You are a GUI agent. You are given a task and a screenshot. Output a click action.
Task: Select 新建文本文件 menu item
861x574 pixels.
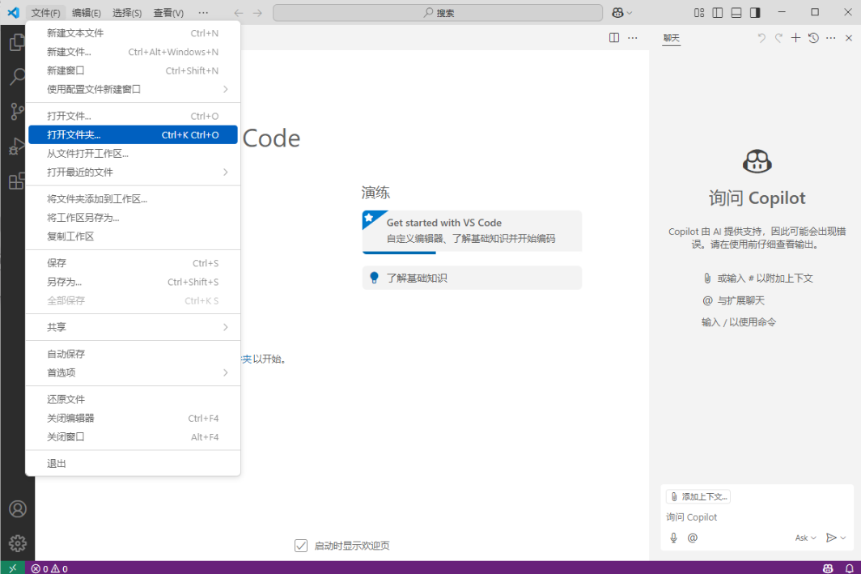(x=133, y=33)
